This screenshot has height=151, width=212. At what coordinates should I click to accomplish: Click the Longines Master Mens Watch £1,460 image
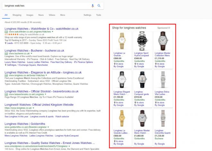143,119
